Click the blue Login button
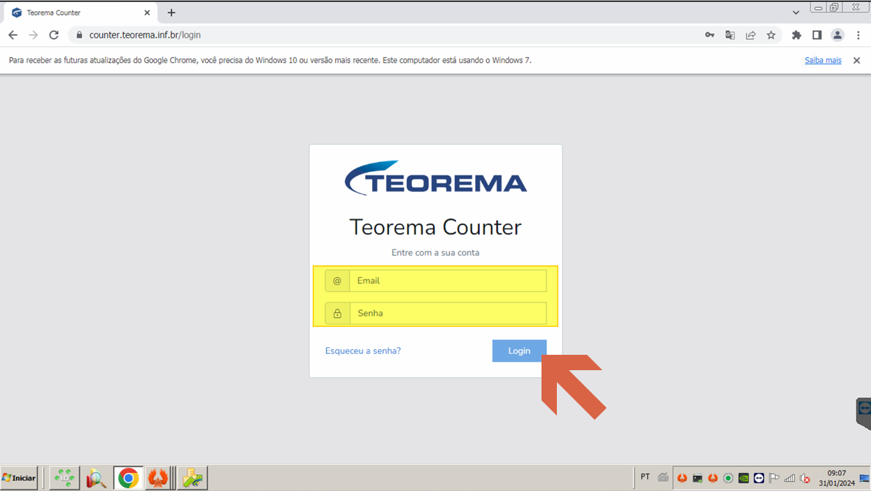Screen dimensions: 871x491 click(519, 351)
